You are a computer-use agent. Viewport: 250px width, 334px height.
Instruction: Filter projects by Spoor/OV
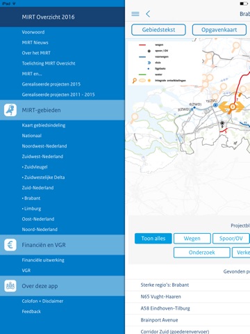pyautogui.click(x=231, y=239)
